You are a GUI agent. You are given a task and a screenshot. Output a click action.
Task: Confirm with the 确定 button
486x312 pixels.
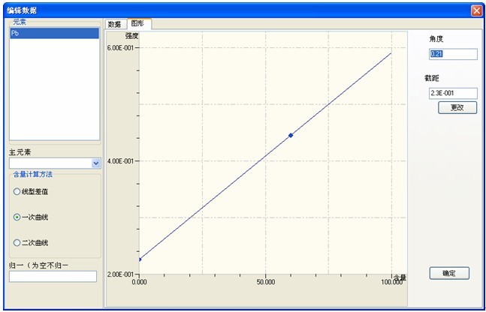449,273
